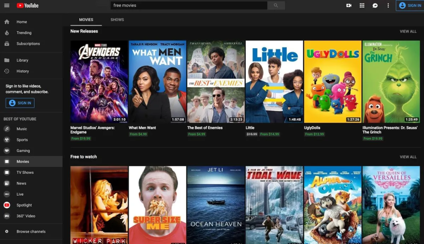This screenshot has height=244, width=424.
Task: Open the YouTube apps grid icon
Action: 361,5
